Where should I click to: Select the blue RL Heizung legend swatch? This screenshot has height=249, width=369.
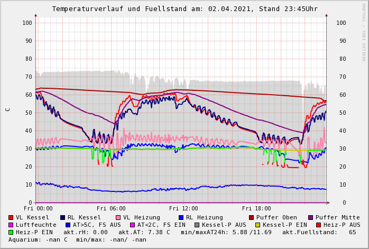(x=181, y=217)
